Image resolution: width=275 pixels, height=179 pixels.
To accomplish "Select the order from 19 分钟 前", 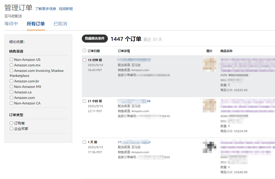I will pos(84,60).
